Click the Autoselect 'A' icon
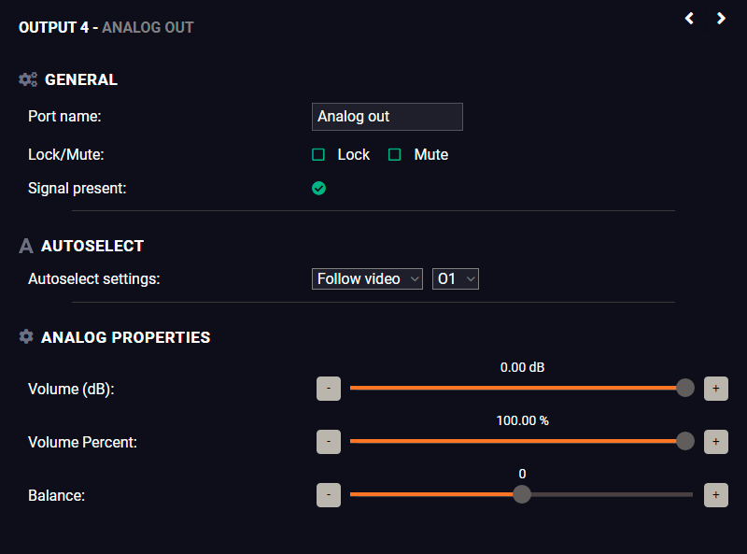The image size is (747, 554). click(26, 246)
